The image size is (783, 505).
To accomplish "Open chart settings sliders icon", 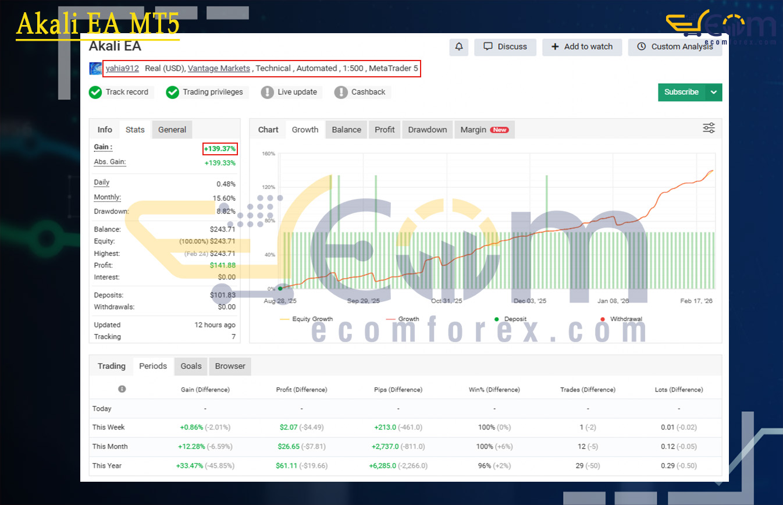I will pos(709,129).
